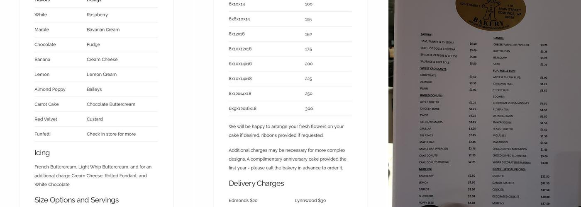
Task: Click "Check in store for more" text
Action: (111, 134)
